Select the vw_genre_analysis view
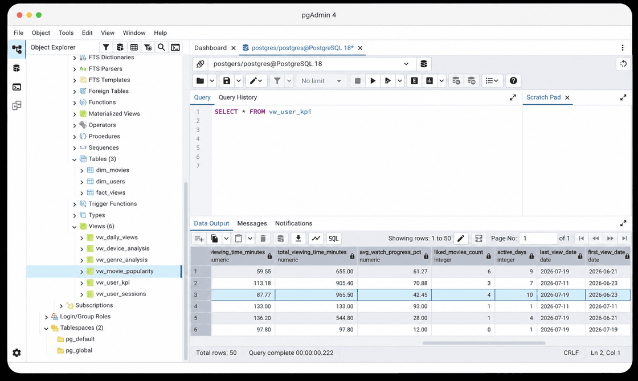 click(122, 260)
